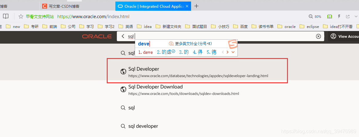Bookmark page with the star icon

(21, 17)
